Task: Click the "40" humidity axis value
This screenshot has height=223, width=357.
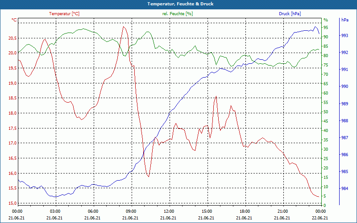Action: pyautogui.click(x=326, y=131)
